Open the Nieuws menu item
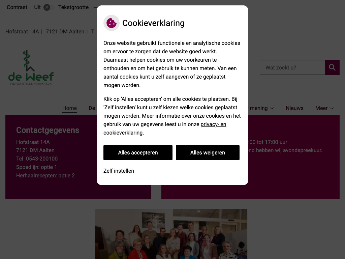This screenshot has height=259, width=345. [294, 108]
